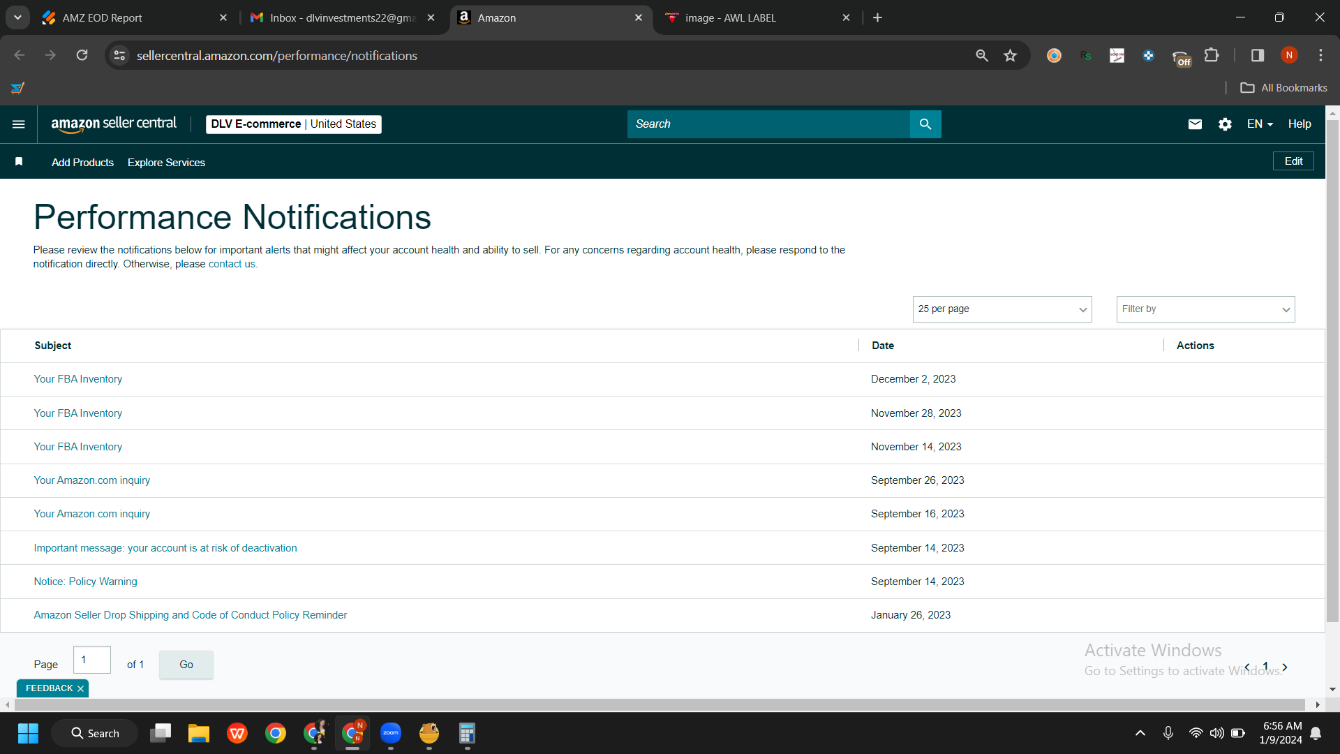
Task: Open the All Bookmarks folder
Action: (x=1283, y=88)
